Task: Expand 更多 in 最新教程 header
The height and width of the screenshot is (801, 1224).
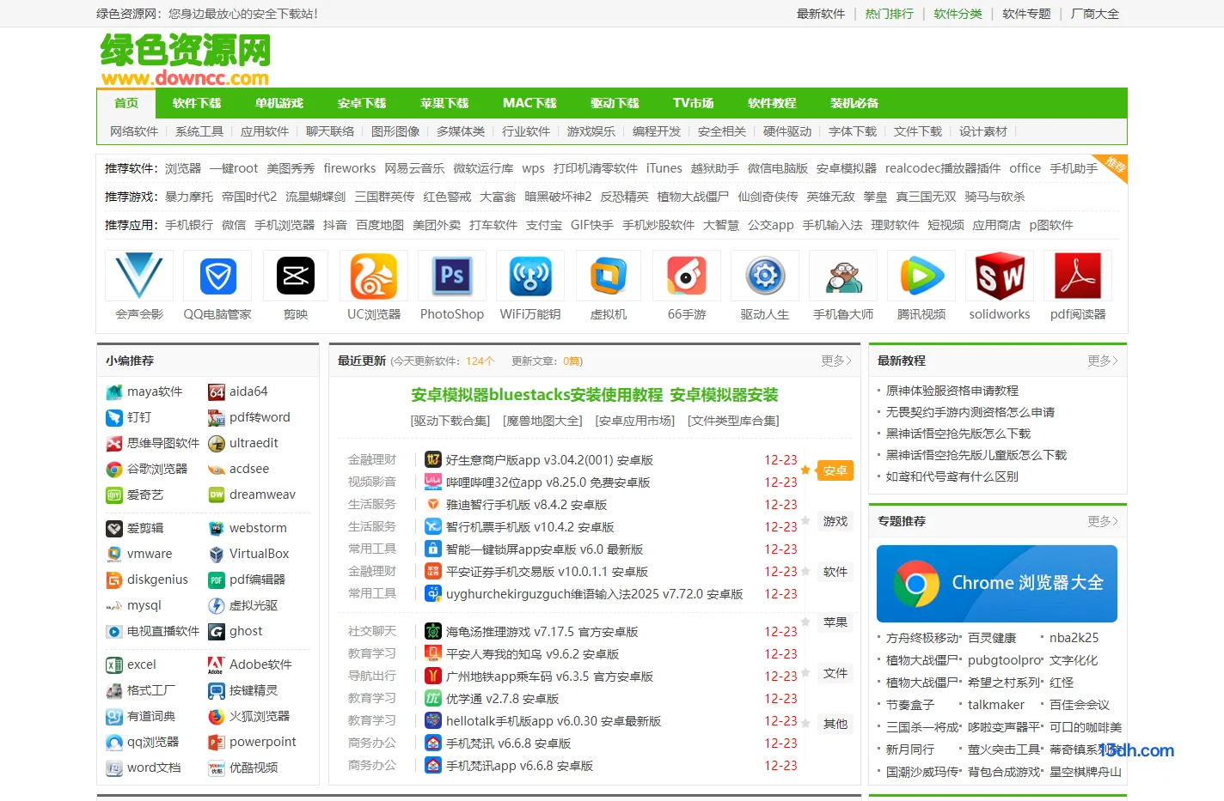Action: pos(1103,361)
